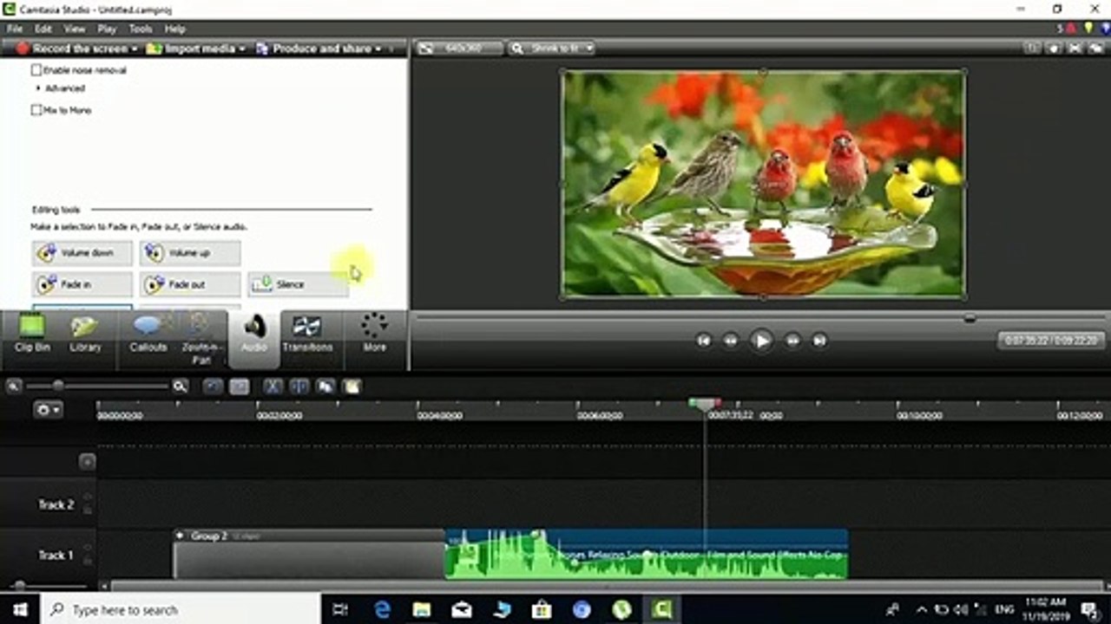Open the Callouts tab

[148, 334]
